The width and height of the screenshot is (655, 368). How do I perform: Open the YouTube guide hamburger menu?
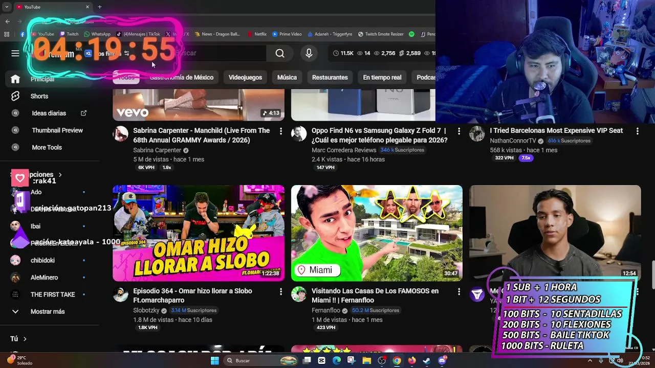point(15,53)
